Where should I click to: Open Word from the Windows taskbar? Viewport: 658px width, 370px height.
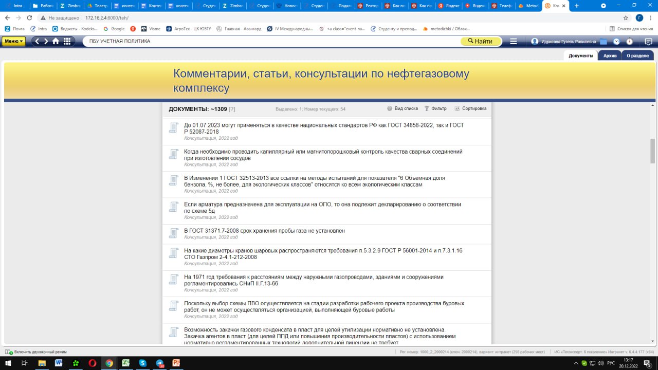click(x=58, y=363)
